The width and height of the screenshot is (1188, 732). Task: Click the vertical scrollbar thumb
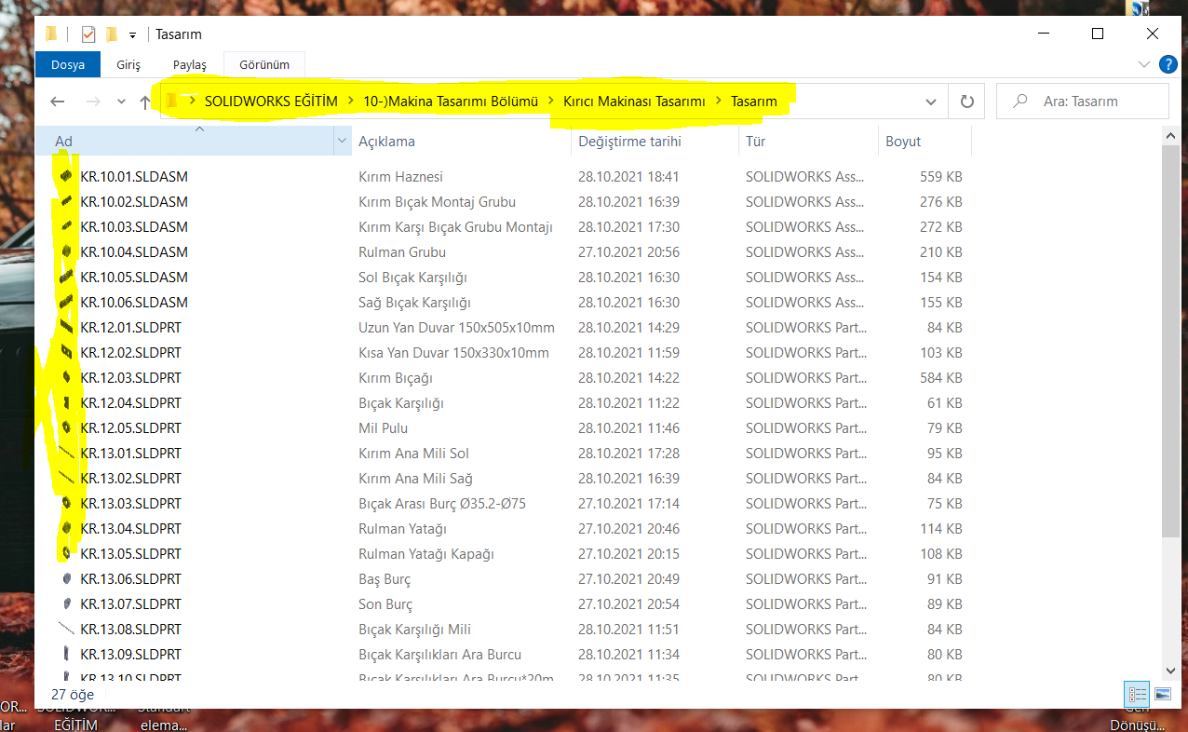point(1171,340)
